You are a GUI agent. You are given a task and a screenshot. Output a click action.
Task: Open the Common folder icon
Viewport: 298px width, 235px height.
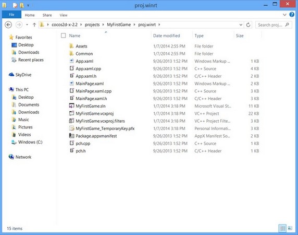[x=71, y=53]
